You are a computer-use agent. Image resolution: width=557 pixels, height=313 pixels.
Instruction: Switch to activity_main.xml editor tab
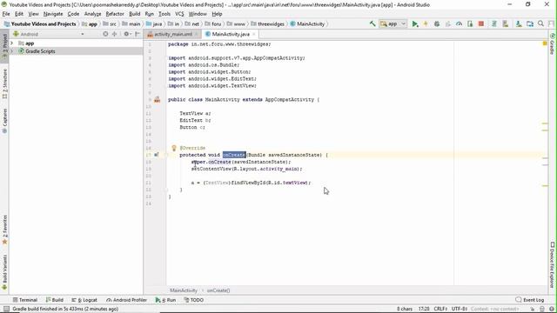click(172, 34)
